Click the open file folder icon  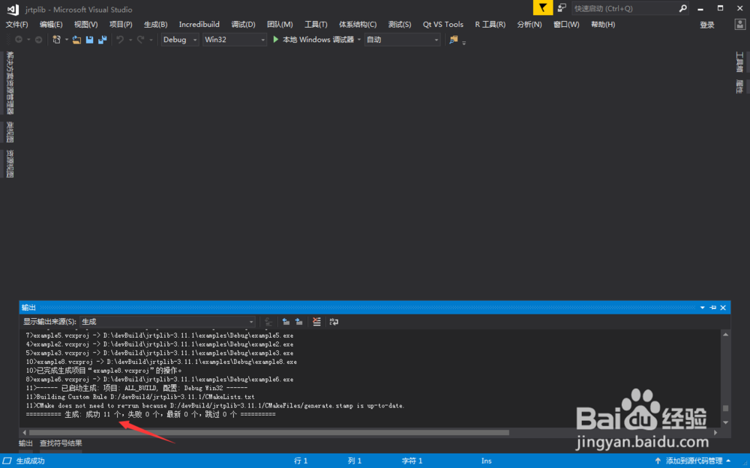(76, 40)
